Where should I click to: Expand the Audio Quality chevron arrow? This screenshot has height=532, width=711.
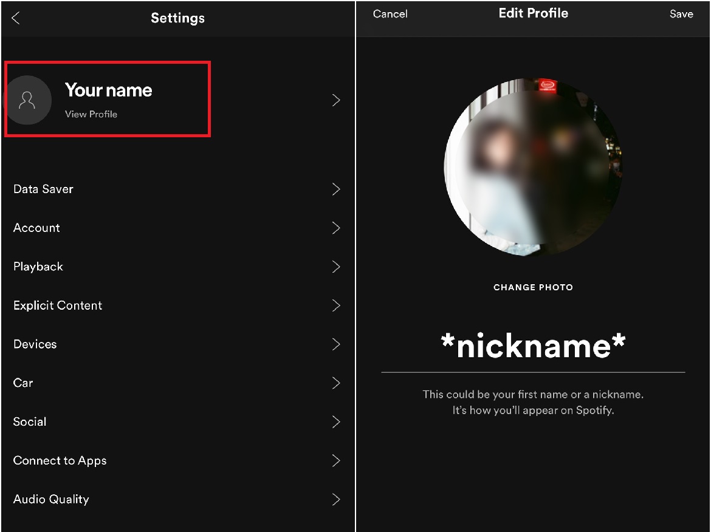(336, 499)
